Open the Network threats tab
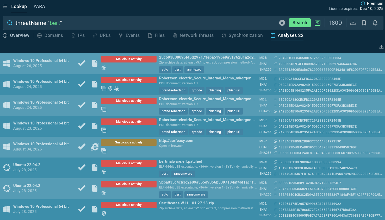This screenshot has width=385, height=220. tap(193, 35)
